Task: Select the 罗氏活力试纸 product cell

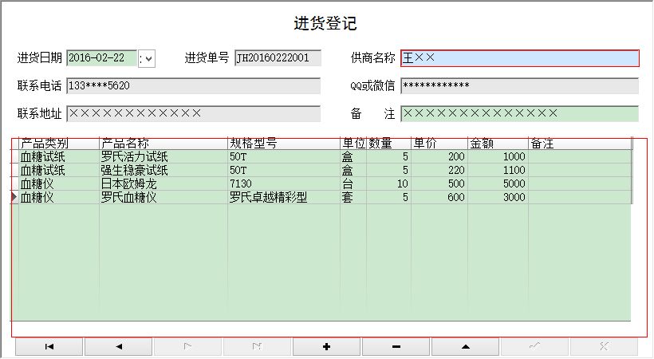Action: [163, 157]
